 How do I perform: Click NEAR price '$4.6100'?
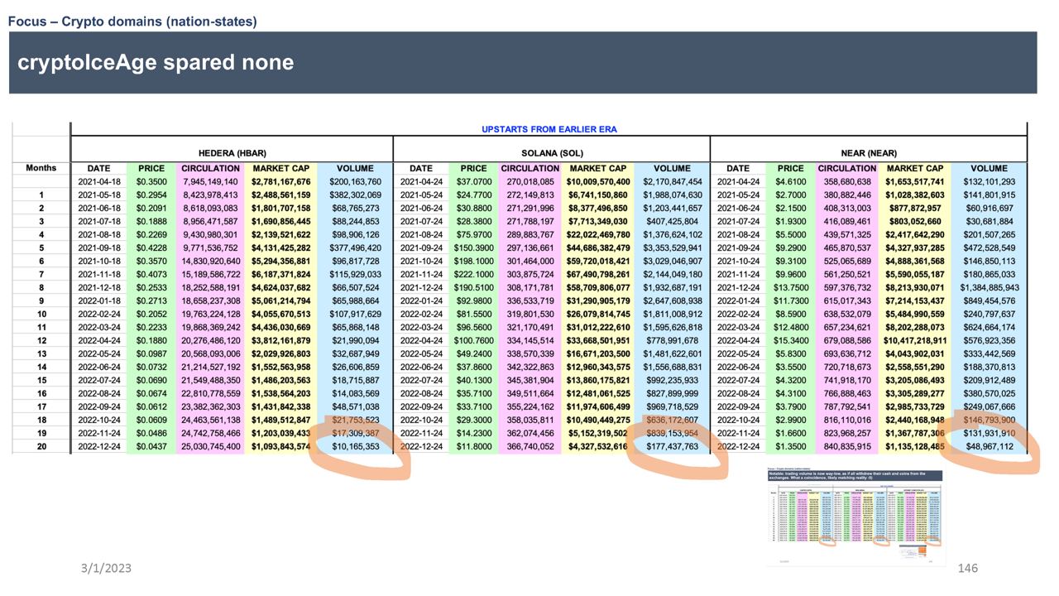pos(791,181)
